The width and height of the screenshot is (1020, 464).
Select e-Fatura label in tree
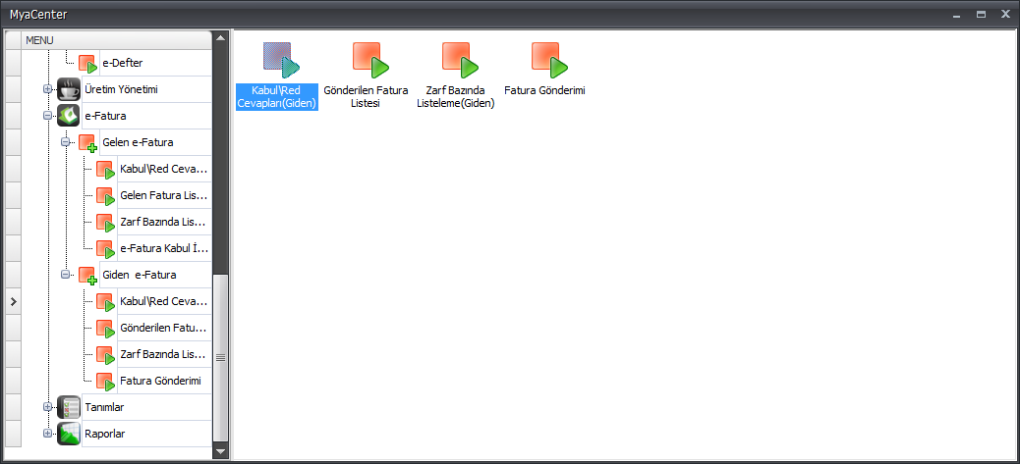click(105, 116)
